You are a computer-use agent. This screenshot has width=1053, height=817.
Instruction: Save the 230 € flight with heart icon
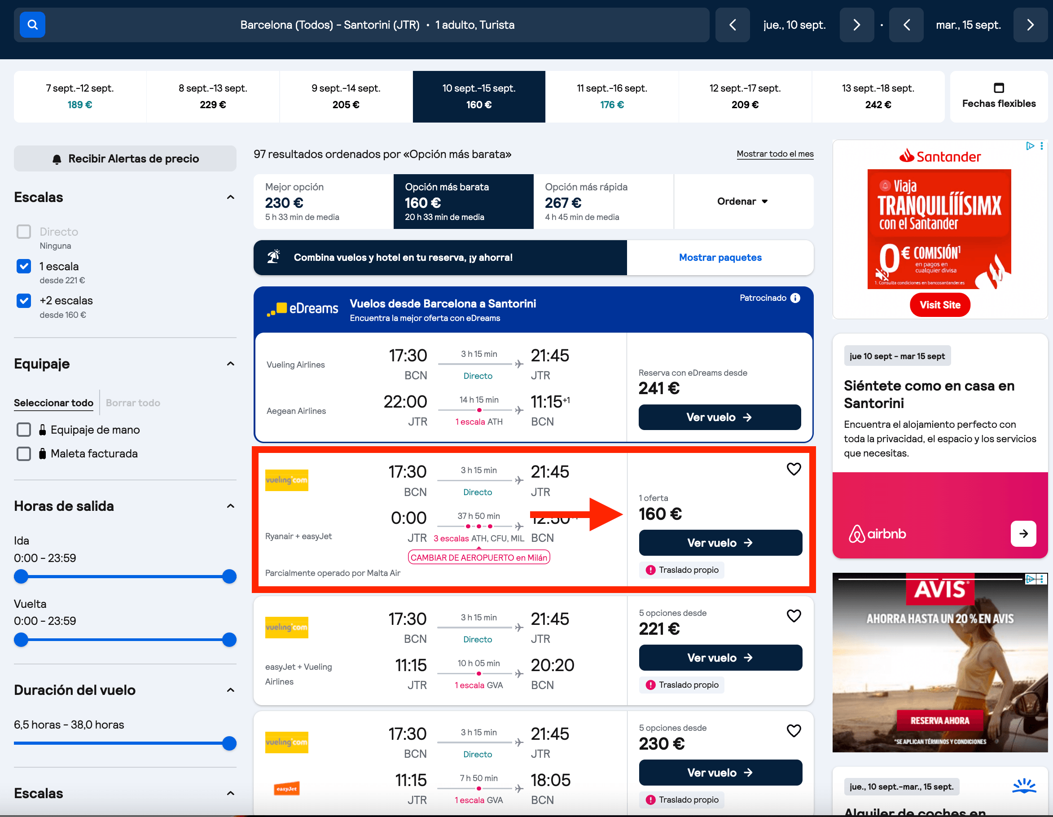coord(794,731)
